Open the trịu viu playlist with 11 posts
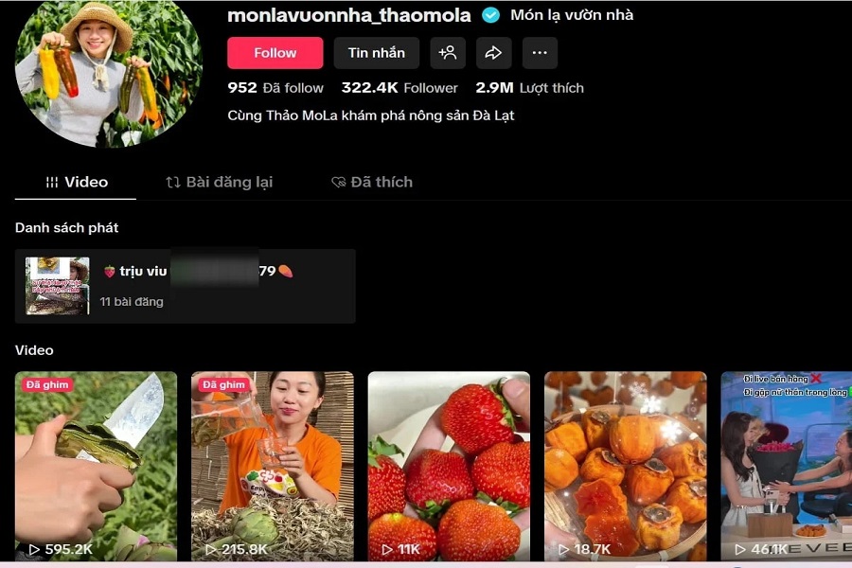The image size is (852, 568). pyautogui.click(x=186, y=286)
